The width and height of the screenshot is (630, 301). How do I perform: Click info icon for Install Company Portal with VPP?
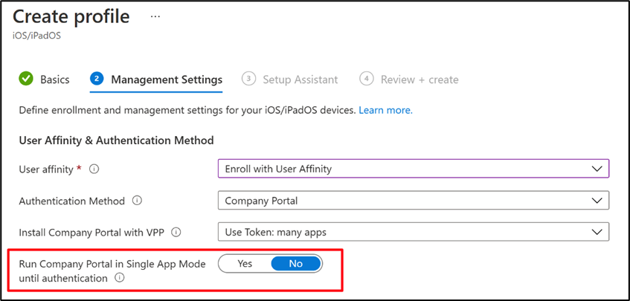tap(176, 232)
